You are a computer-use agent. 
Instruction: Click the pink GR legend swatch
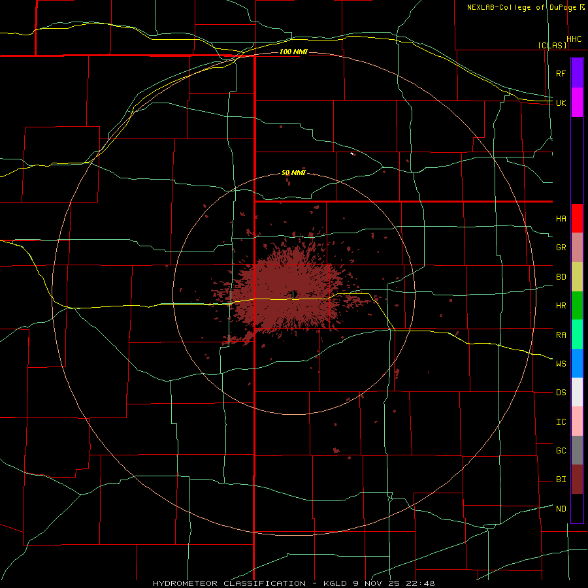pos(577,248)
